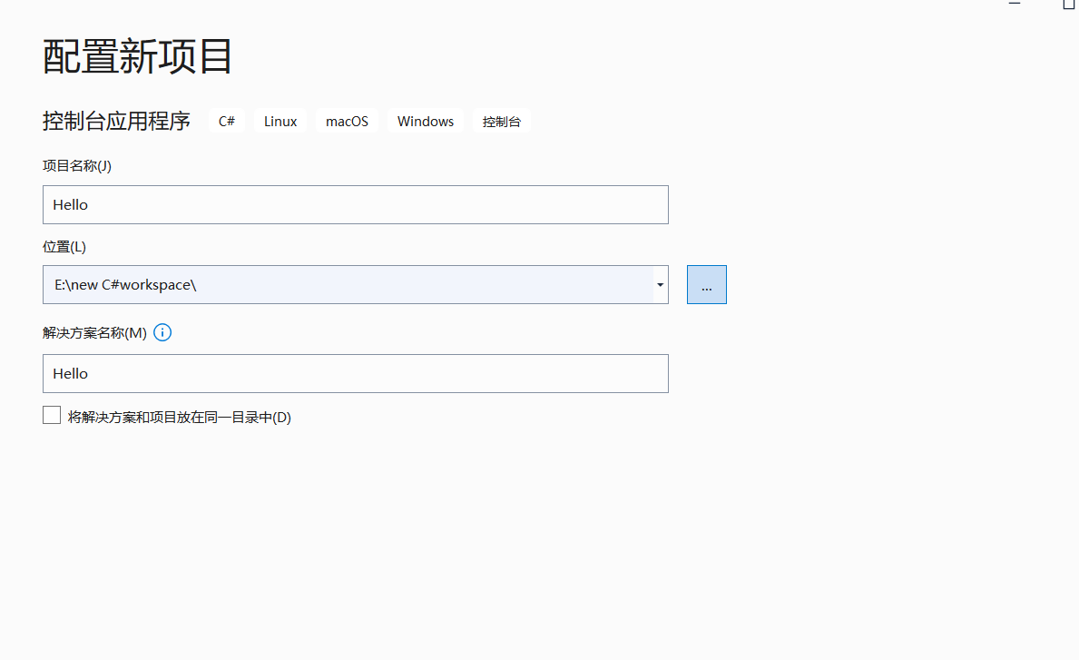Click the 位置(L) label
Screen dimensions: 1079x660
[64, 246]
